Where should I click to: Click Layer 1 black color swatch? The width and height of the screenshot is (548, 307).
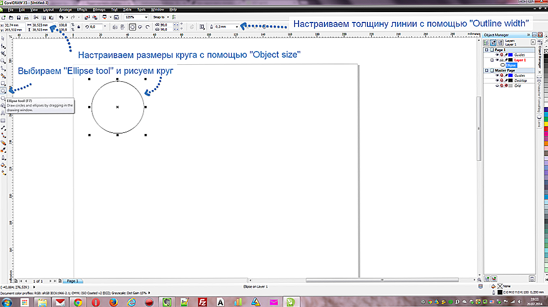click(x=511, y=60)
